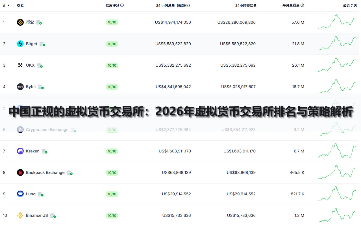Click the 26.1 M monthly views value

tap(298, 65)
